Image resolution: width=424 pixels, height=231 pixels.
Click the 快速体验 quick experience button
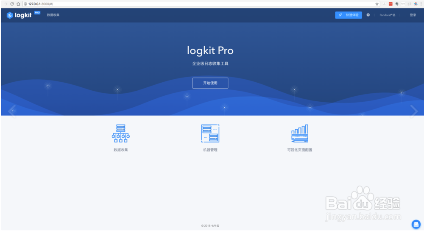[x=348, y=15]
